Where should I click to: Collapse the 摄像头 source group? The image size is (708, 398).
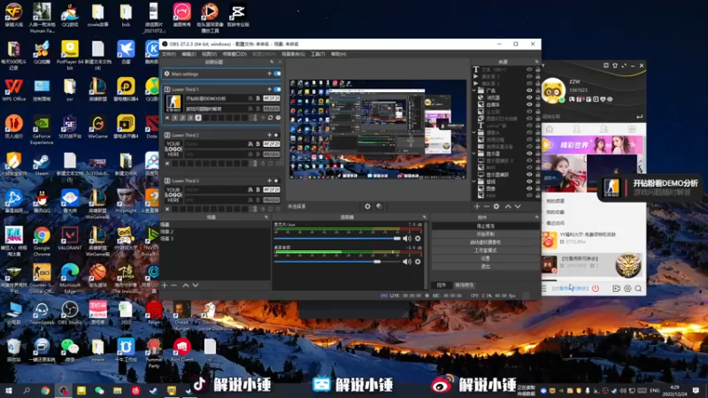point(474,133)
